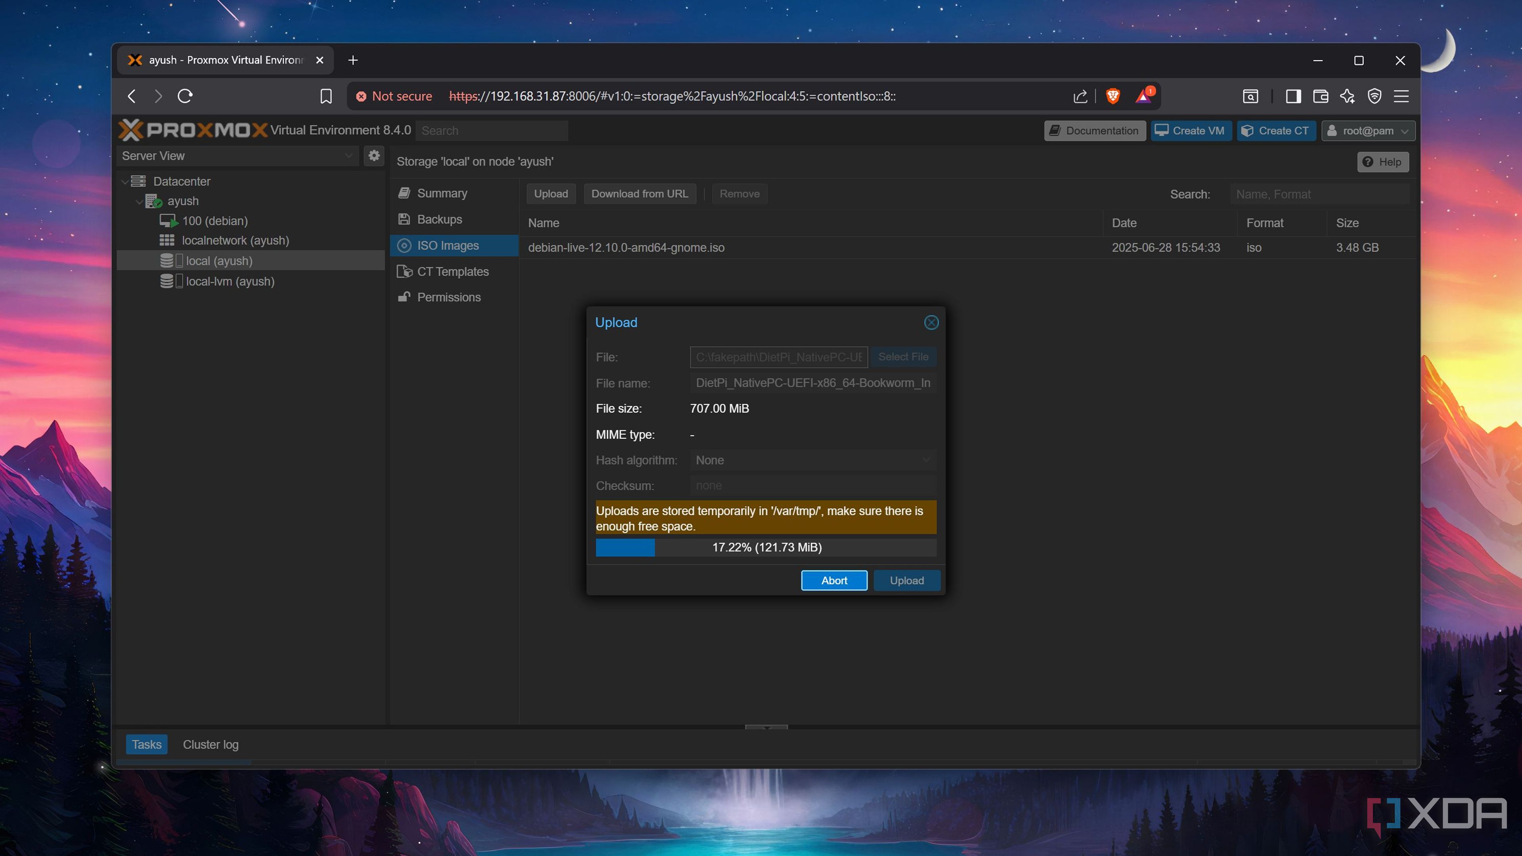Open Brave Shields lion icon

point(1113,96)
